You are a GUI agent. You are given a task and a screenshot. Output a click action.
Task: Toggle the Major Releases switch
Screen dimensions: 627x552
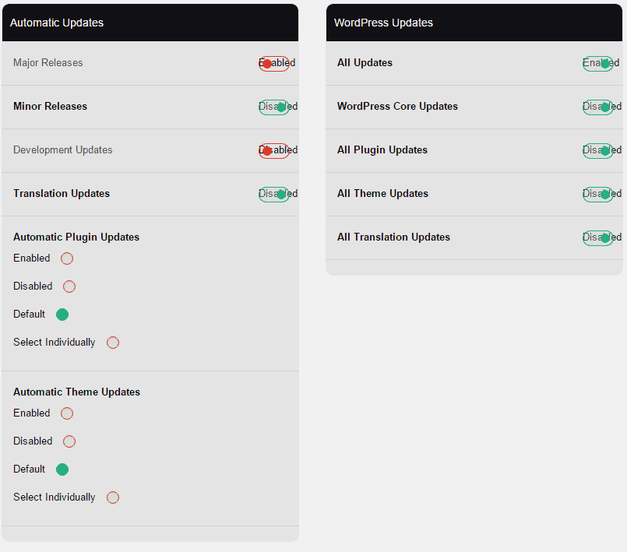click(274, 64)
